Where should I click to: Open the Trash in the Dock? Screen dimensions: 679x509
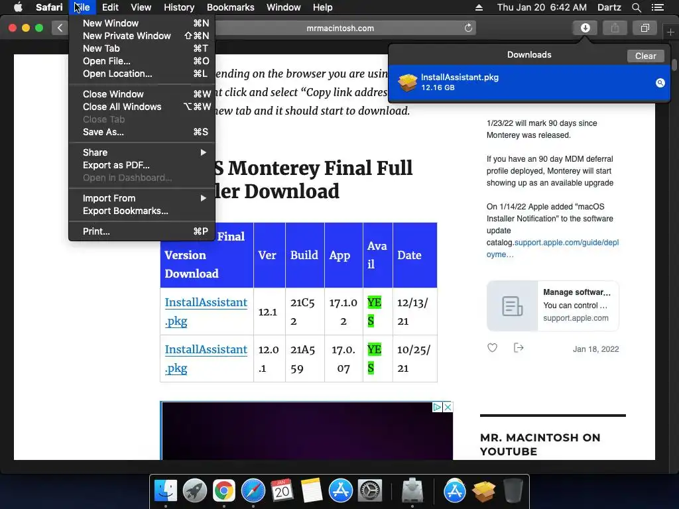pyautogui.click(x=513, y=490)
